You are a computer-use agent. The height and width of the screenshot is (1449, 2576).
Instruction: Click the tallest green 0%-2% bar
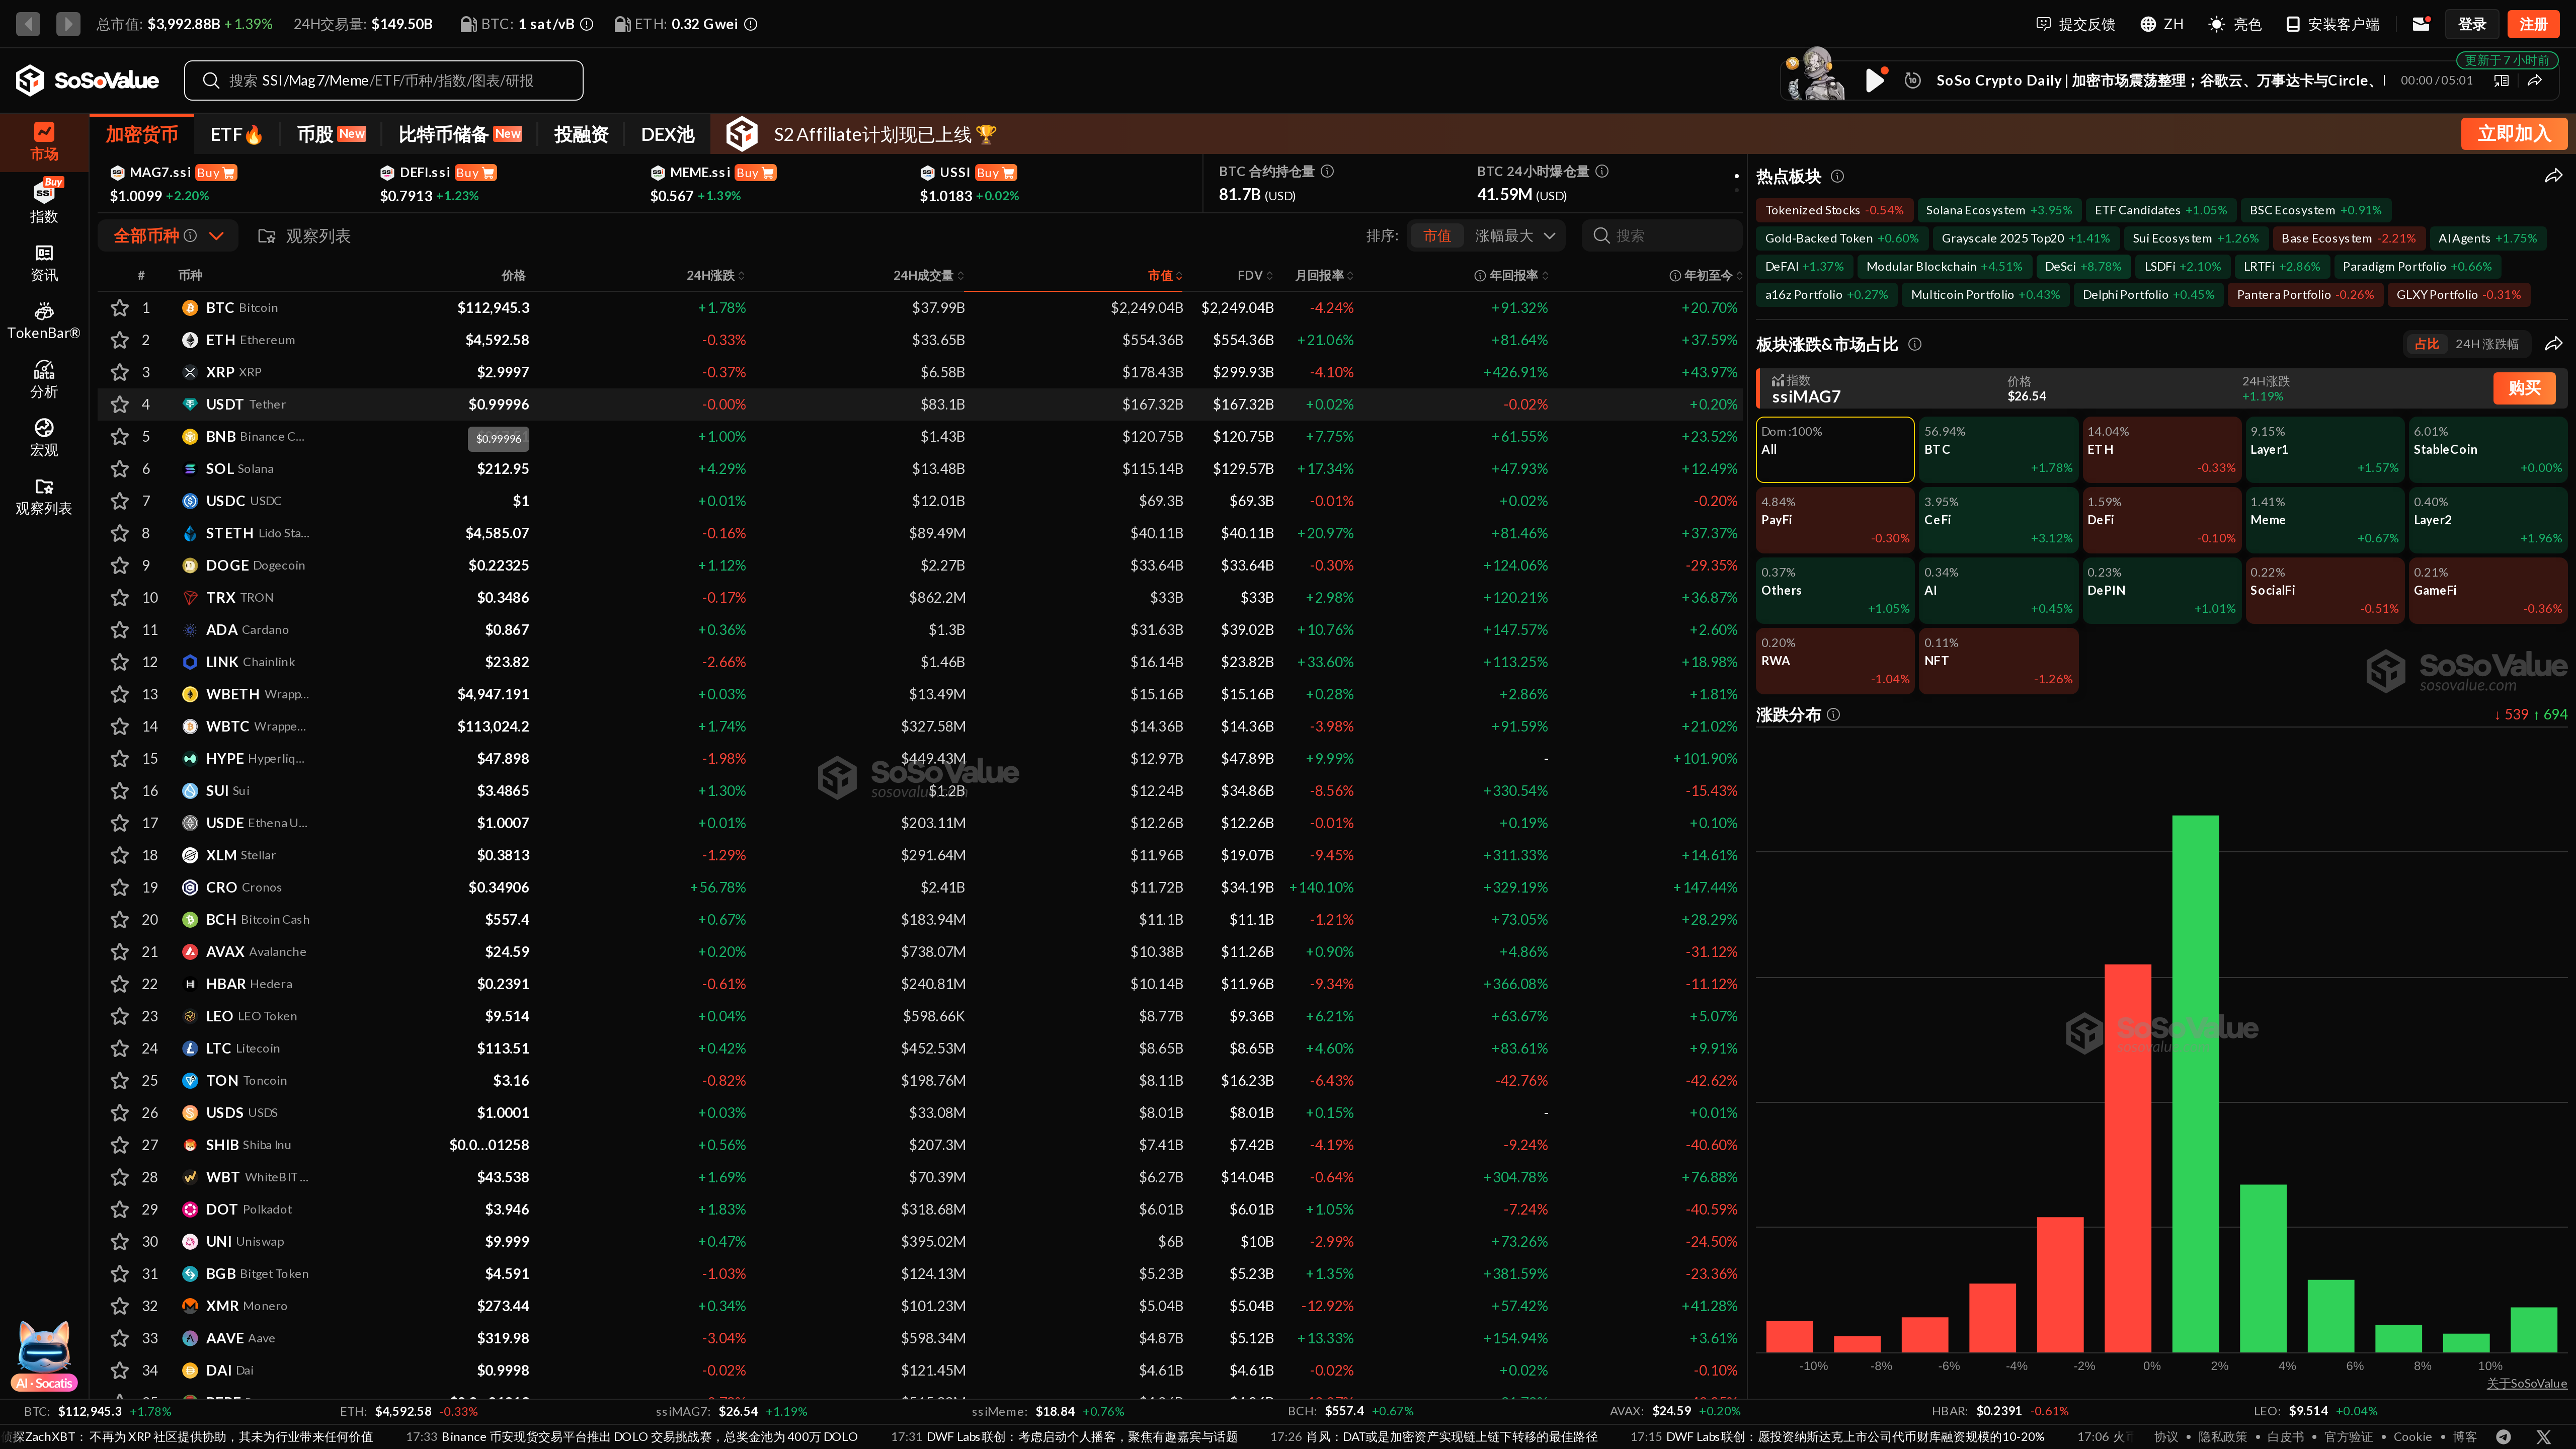[x=2195, y=1084]
